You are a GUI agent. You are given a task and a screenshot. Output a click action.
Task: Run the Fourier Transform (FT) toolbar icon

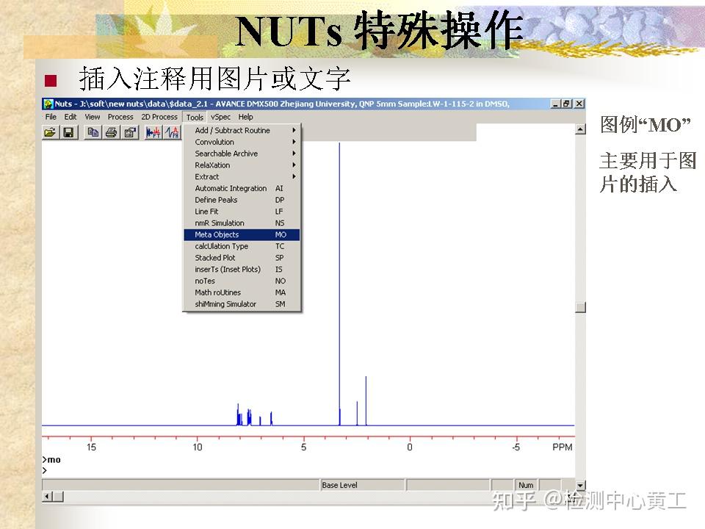pos(152,132)
